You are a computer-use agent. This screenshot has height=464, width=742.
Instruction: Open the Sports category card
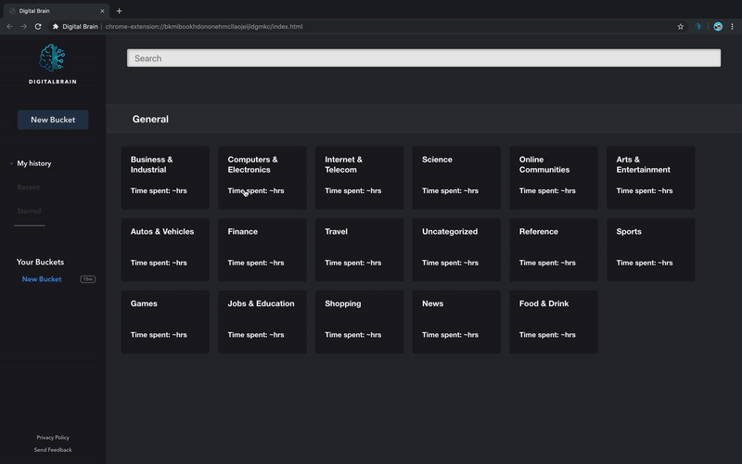click(651, 250)
